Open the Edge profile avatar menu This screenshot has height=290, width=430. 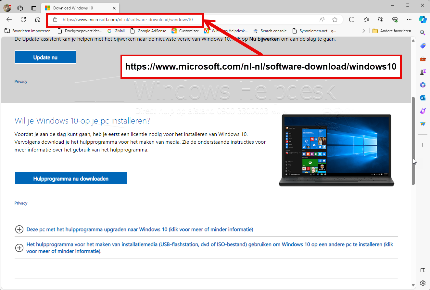(x=7, y=8)
